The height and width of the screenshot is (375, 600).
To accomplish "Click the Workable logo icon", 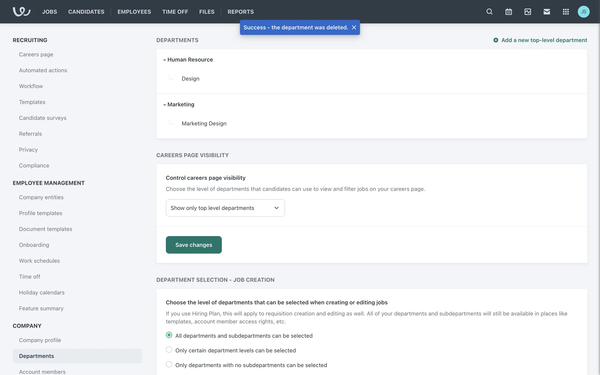I will [21, 12].
